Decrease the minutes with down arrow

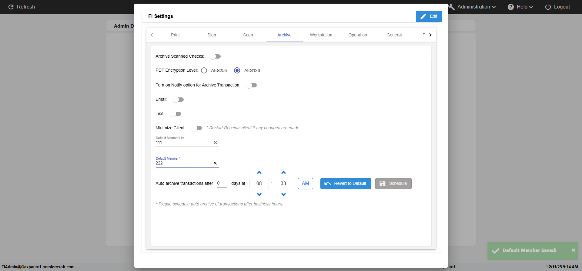283,195
